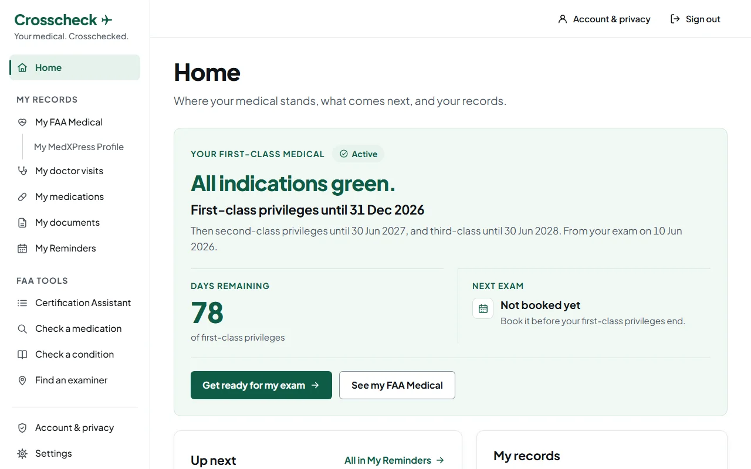Click the Crosscheck airplane logo icon
This screenshot has width=751, height=469.
pyautogui.click(x=107, y=20)
